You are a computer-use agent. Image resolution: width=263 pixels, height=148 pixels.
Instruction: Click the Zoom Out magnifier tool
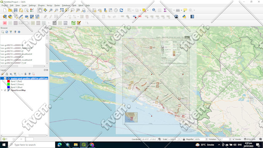click(x=56, y=10)
